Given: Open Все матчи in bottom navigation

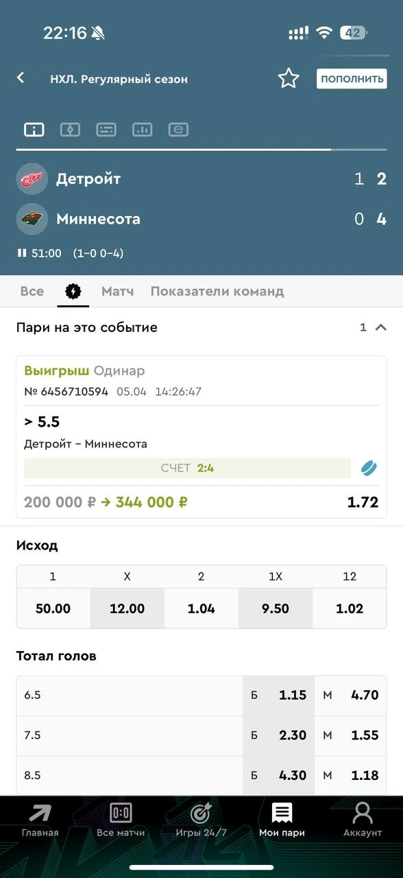Looking at the screenshot, I should coord(121,820).
